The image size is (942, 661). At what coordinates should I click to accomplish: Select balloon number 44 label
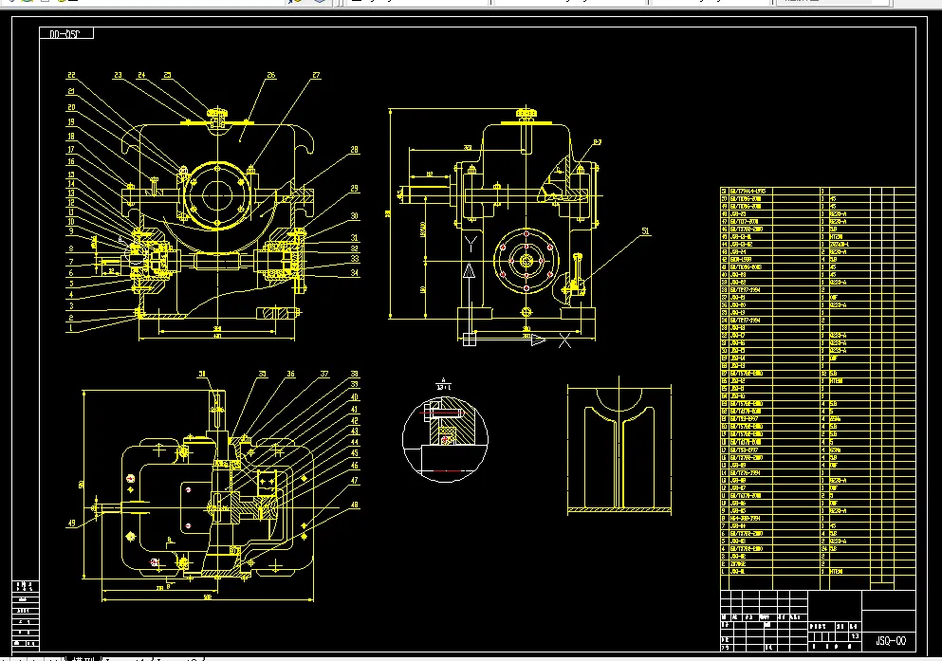tap(355, 442)
